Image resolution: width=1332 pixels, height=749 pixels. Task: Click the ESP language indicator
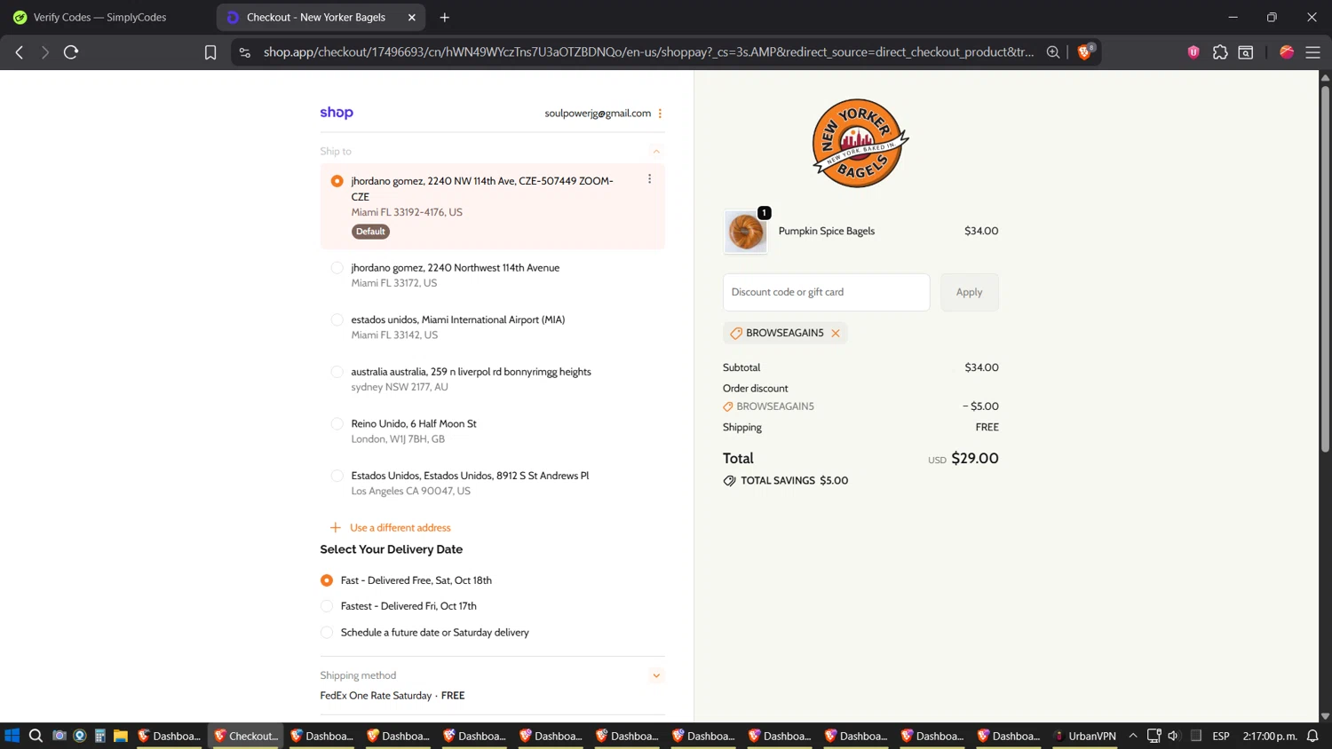coord(1221,736)
